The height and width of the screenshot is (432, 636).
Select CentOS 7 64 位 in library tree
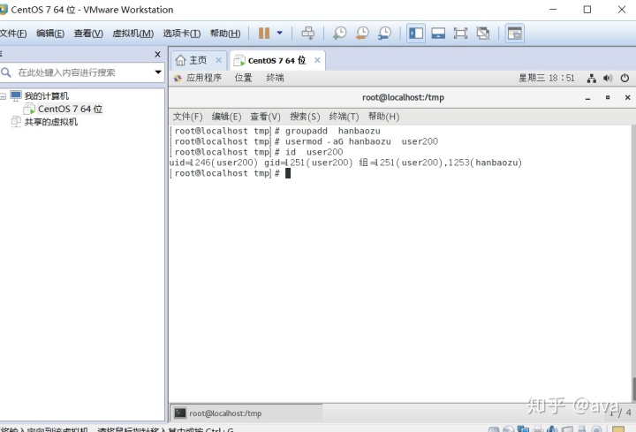tap(70, 109)
